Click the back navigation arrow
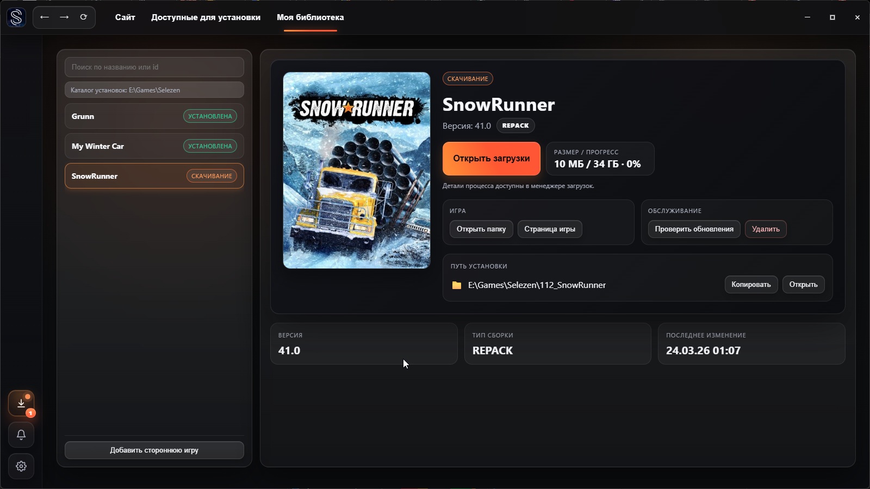Viewport: 870px width, 489px height. tap(46, 17)
